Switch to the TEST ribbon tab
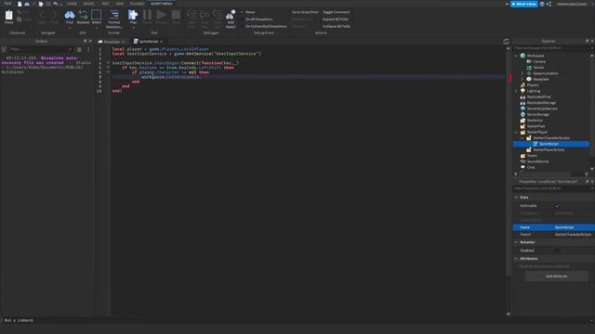The width and height of the screenshot is (595, 334). pyautogui.click(x=105, y=4)
